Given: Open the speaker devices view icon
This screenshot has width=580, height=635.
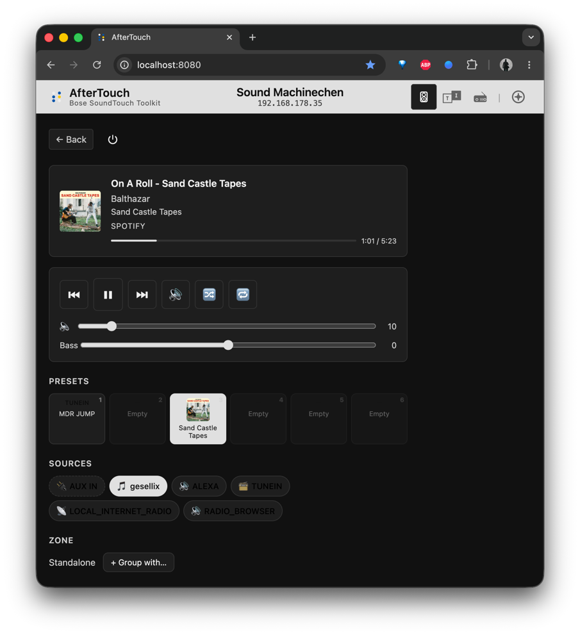Looking at the screenshot, I should (x=424, y=97).
